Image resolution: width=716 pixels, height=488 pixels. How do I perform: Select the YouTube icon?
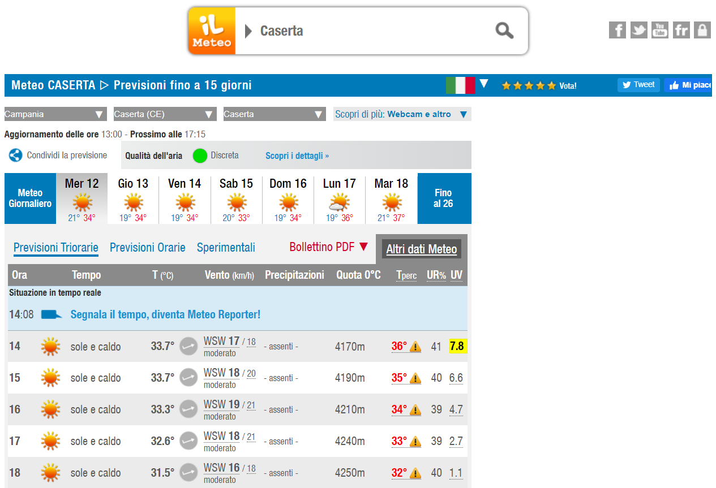(659, 30)
